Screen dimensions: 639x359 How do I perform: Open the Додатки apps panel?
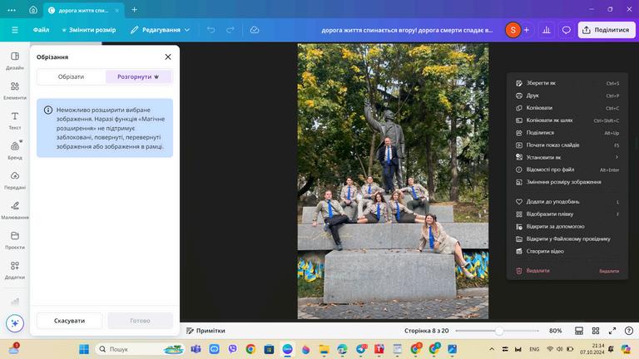tap(15, 270)
